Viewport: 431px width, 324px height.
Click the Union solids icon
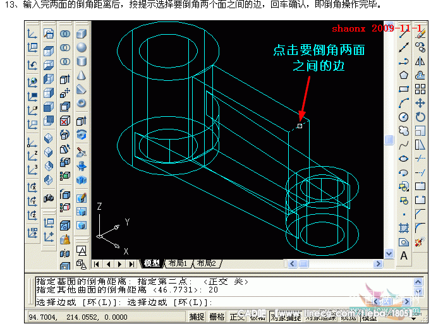(x=65, y=34)
